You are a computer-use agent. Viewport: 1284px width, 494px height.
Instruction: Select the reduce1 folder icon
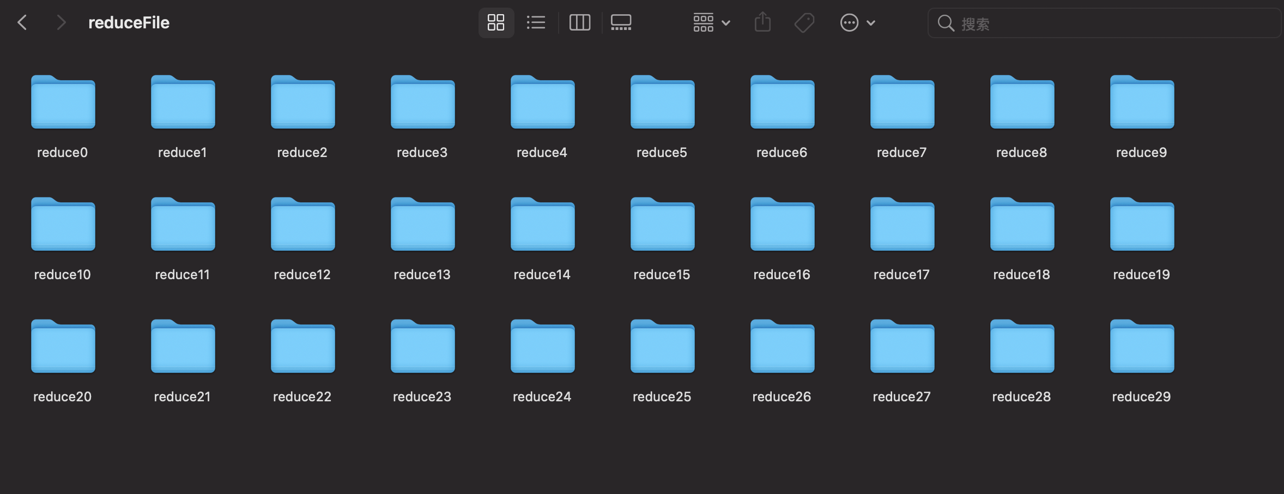click(x=183, y=102)
